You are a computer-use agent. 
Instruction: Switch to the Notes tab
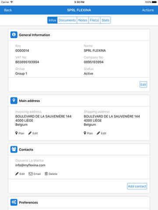83,20
